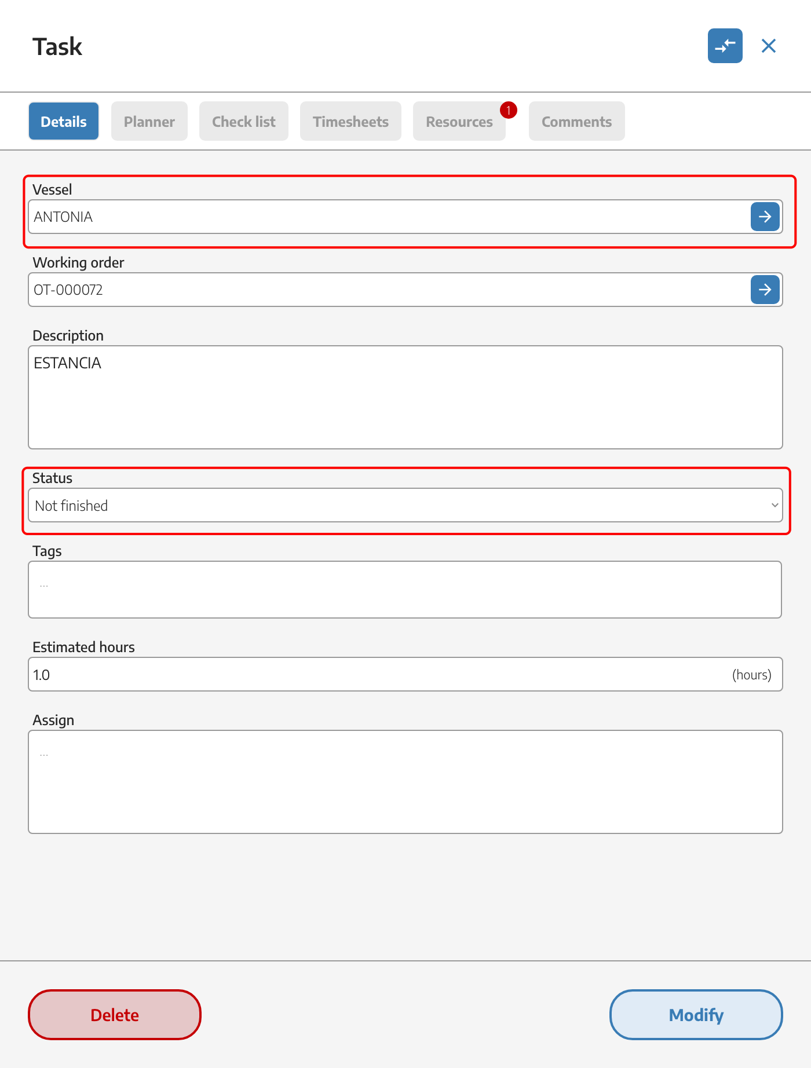Go to the Timesheets tab
This screenshot has width=811, height=1068.
point(350,121)
